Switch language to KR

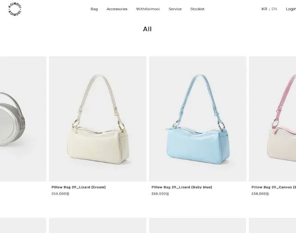coord(264,9)
